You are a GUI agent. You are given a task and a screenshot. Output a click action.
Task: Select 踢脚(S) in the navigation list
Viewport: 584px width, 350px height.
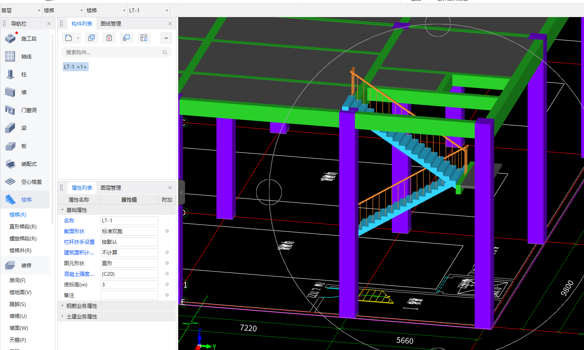tap(17, 304)
